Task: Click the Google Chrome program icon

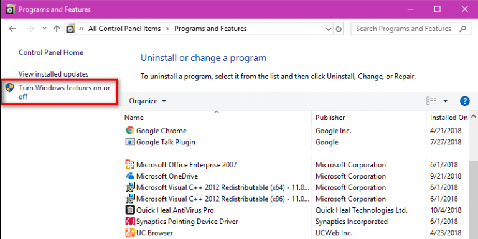Action: pos(130,131)
